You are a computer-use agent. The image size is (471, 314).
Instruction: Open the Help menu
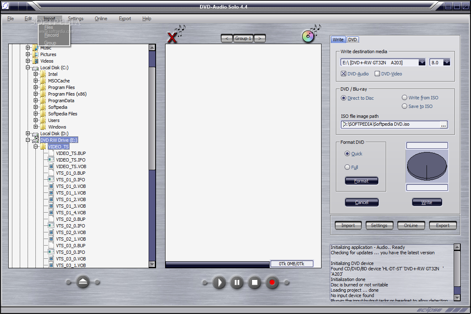coord(147,19)
